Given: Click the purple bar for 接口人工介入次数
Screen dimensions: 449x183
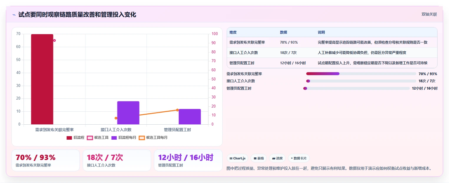Looking at the screenshot, I should click(x=128, y=113).
